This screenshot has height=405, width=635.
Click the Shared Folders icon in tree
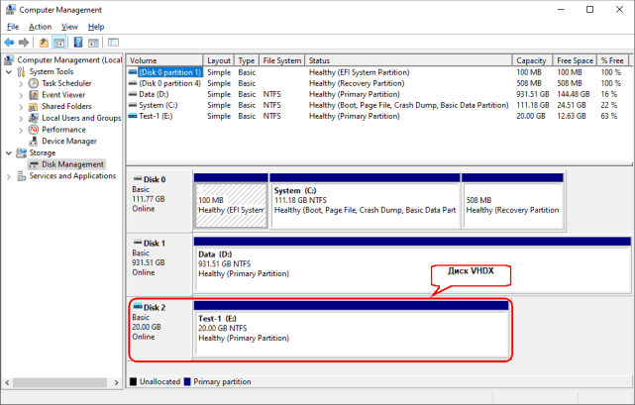(34, 107)
